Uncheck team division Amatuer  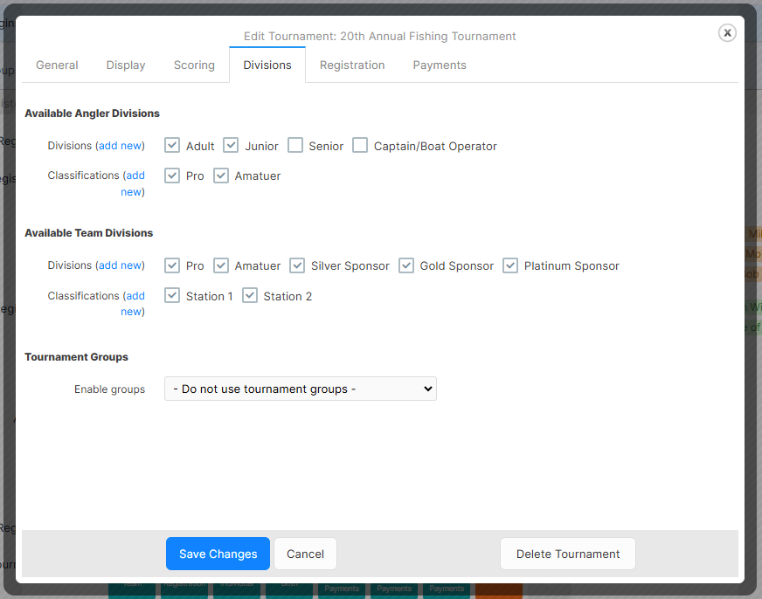pyautogui.click(x=221, y=265)
